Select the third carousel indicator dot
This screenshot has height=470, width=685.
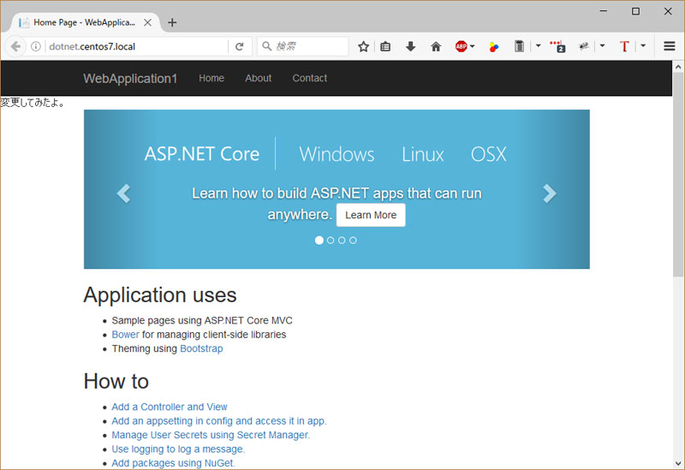point(342,241)
